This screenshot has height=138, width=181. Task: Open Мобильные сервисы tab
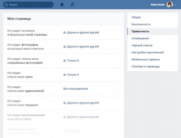tap(152, 60)
